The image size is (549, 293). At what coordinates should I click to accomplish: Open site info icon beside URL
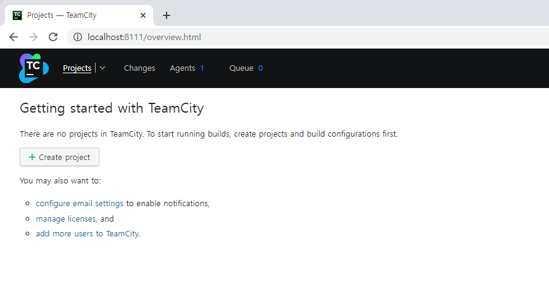[x=78, y=37]
